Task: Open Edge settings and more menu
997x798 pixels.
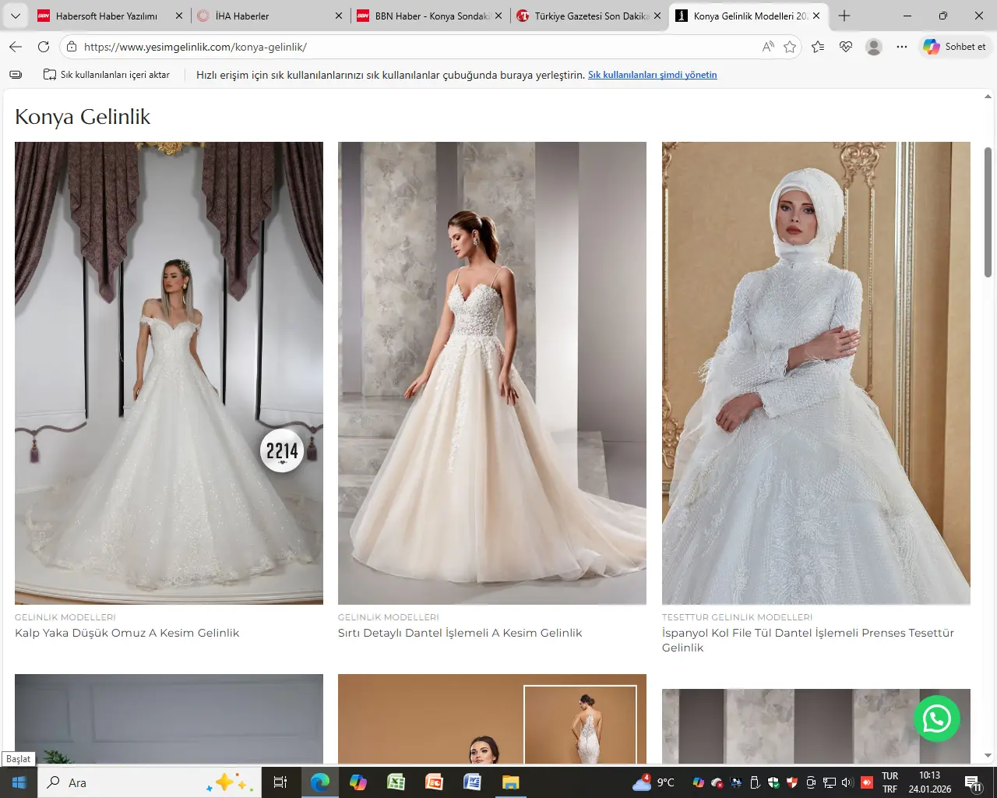Action: (x=902, y=47)
